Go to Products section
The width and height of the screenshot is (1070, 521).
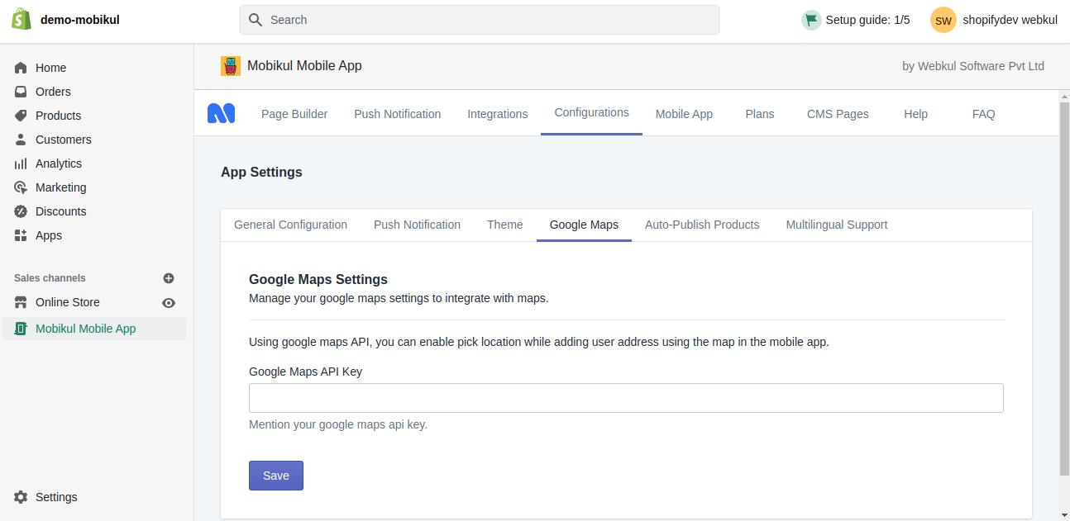point(58,116)
